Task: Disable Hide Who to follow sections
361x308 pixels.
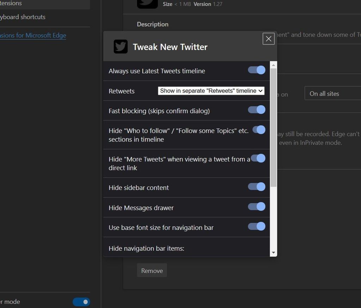Action: tap(259, 130)
